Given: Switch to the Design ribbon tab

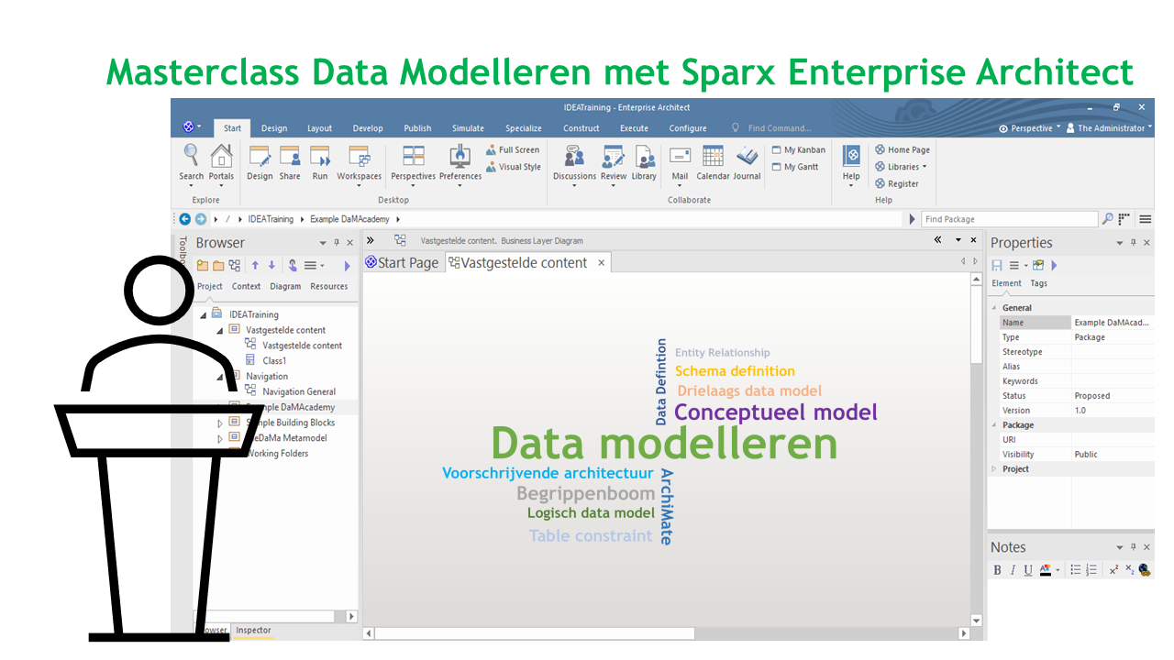Looking at the screenshot, I should pos(273,128).
